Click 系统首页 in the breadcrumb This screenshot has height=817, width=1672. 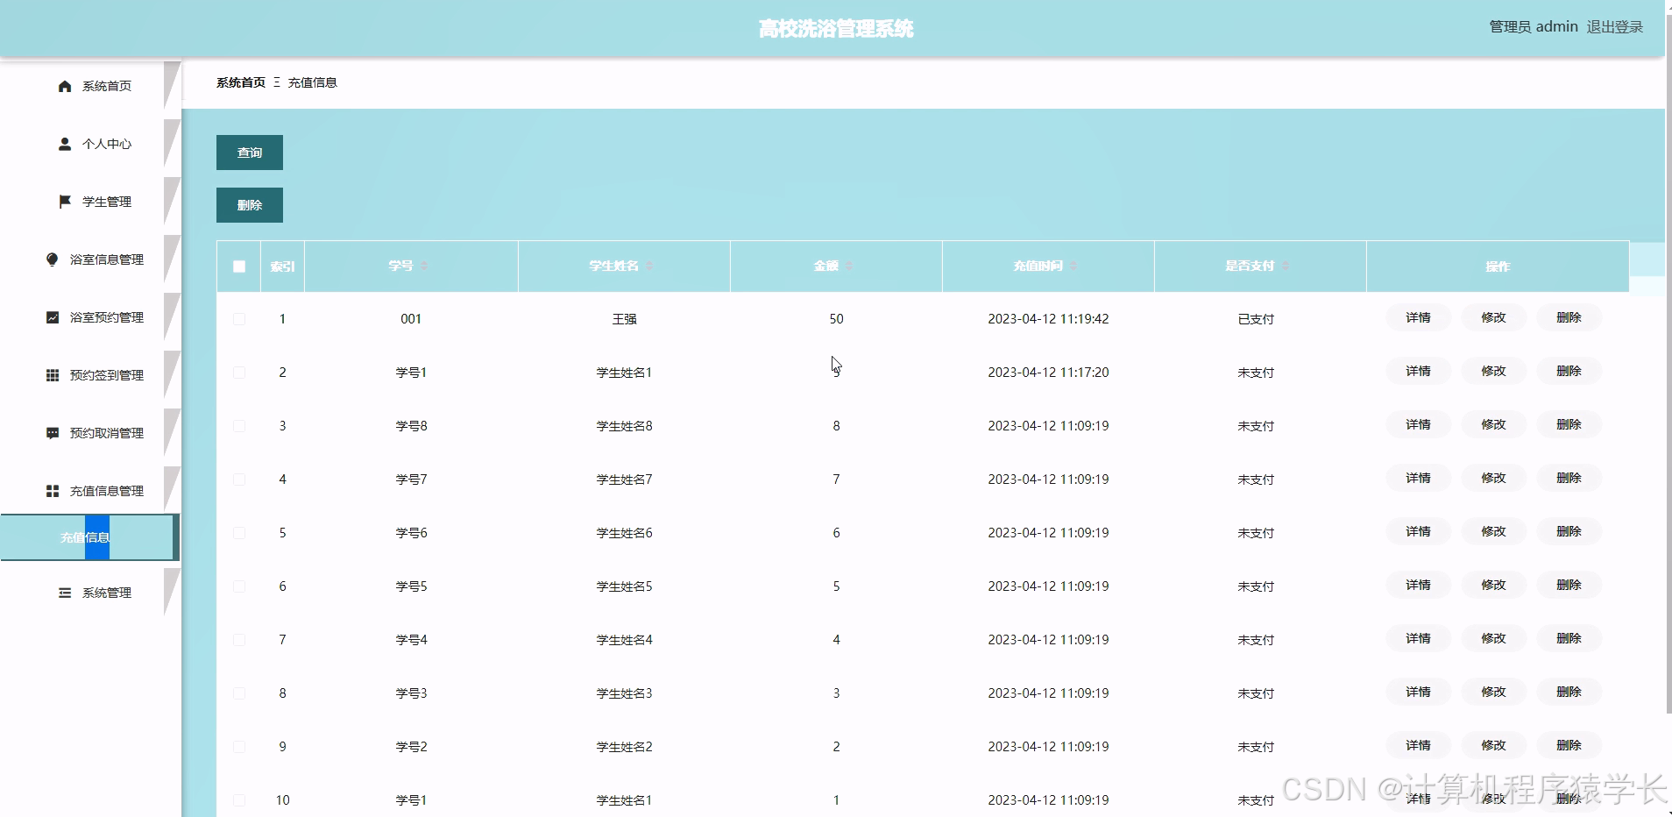241,82
